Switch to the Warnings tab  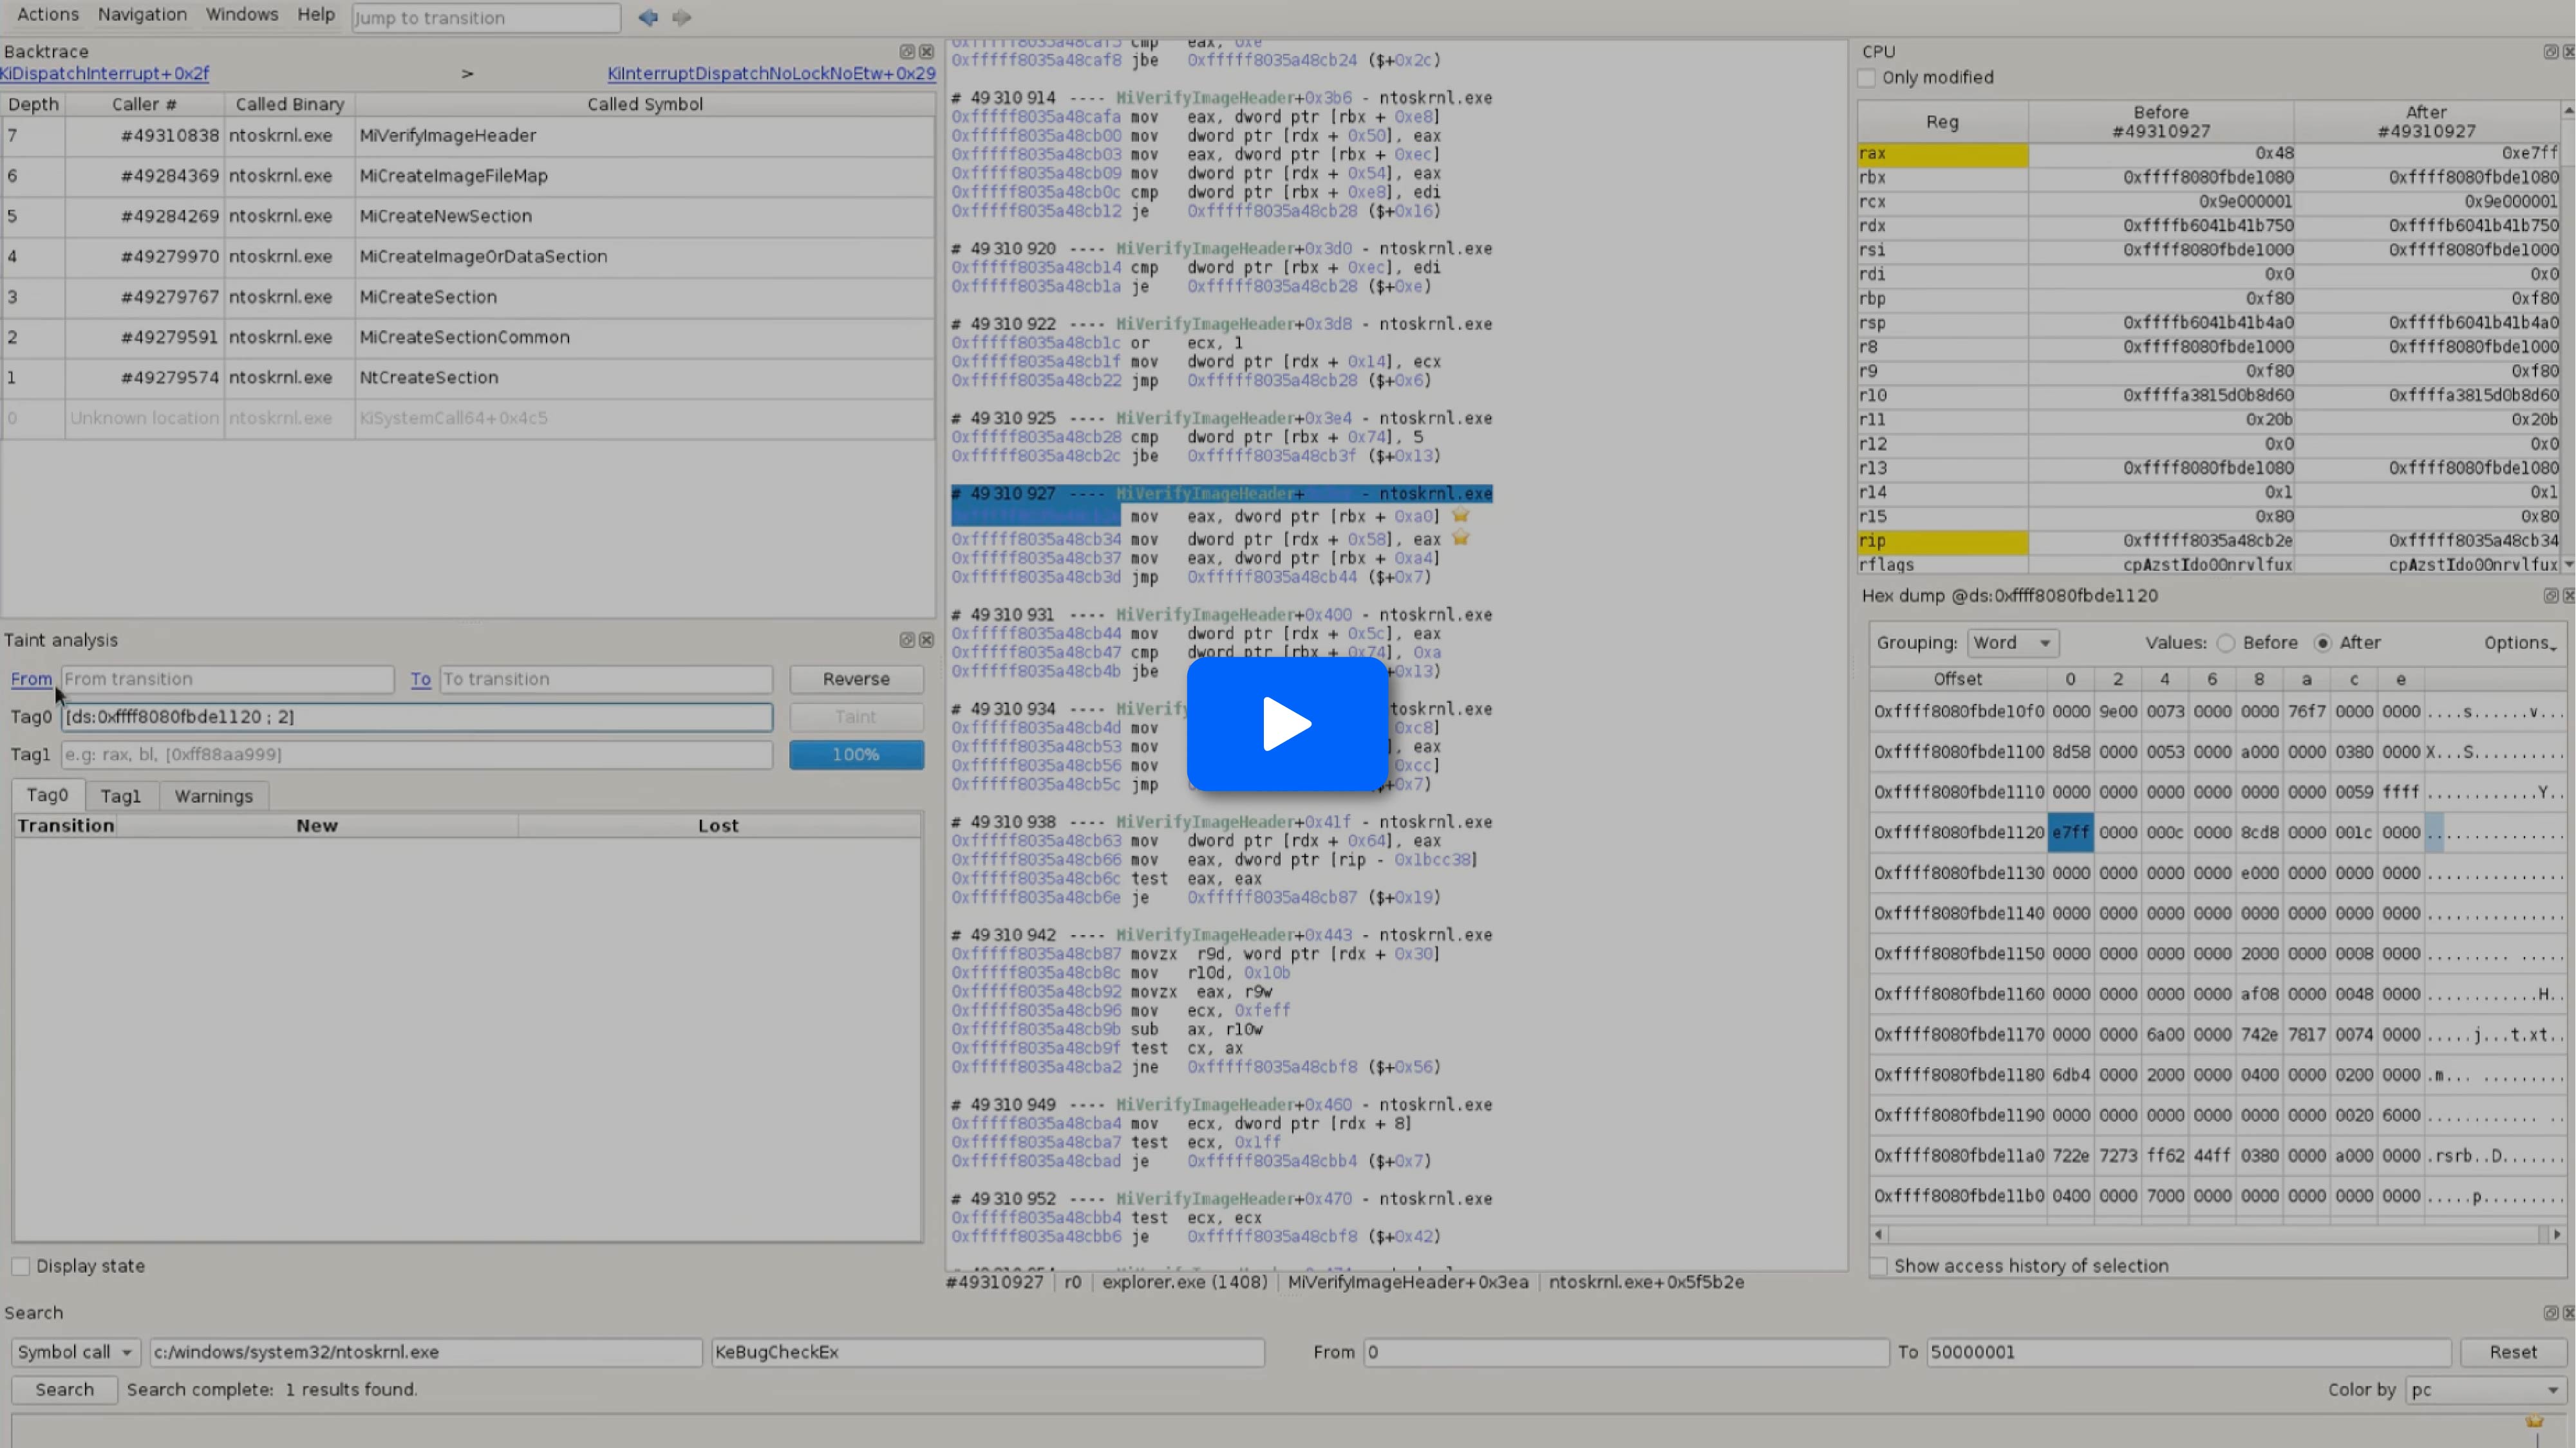click(213, 795)
